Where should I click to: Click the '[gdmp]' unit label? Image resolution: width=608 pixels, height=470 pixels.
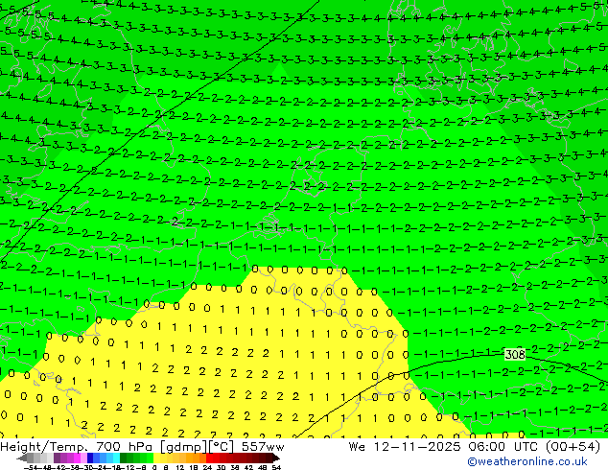tap(184, 447)
